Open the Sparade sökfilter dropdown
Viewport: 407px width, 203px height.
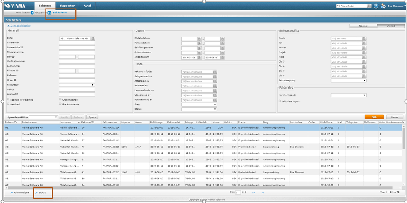tap(43, 117)
